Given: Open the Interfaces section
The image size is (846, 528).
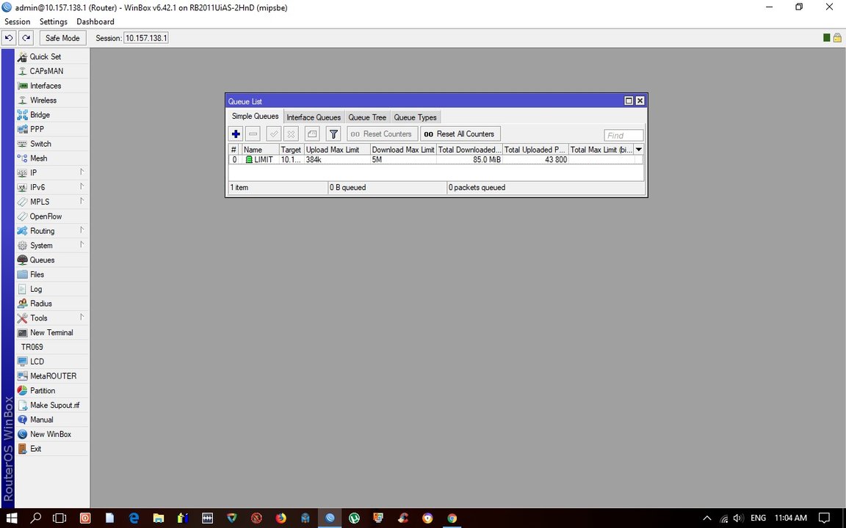Looking at the screenshot, I should click(x=52, y=86).
